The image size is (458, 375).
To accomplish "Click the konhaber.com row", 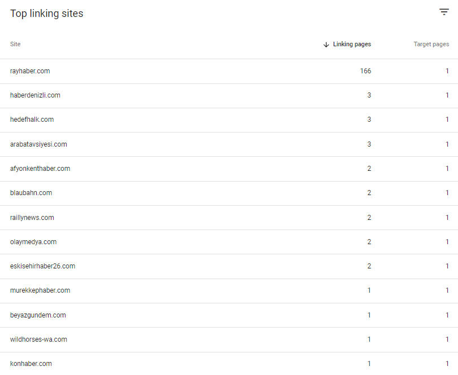I will click(x=229, y=364).
